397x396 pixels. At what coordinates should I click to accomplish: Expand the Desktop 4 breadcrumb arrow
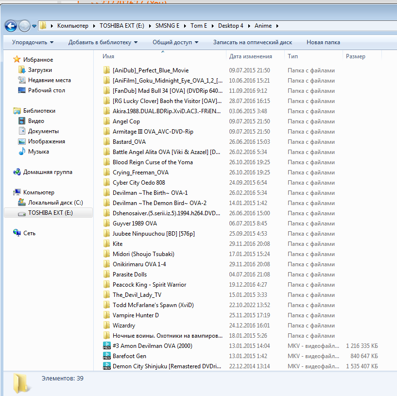coord(249,26)
